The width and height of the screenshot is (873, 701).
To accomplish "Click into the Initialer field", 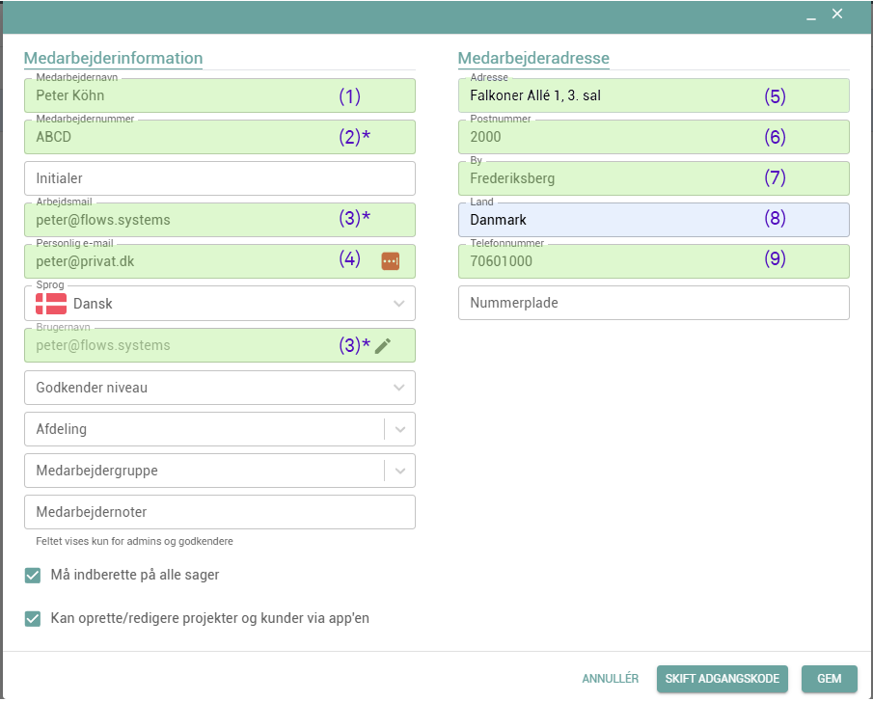I will point(219,178).
